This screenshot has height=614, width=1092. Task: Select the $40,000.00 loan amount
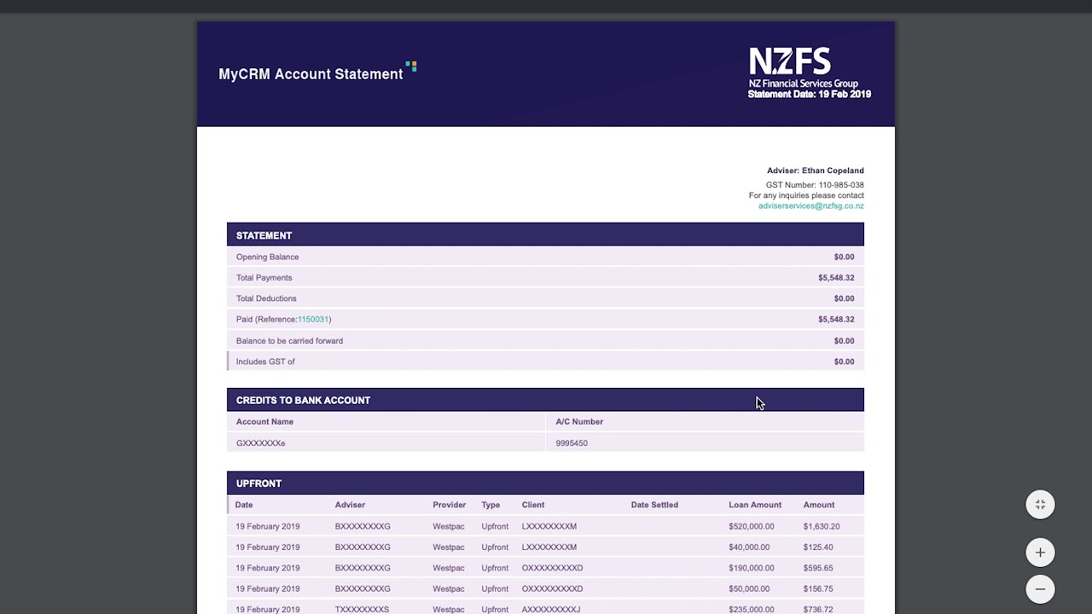pos(749,547)
